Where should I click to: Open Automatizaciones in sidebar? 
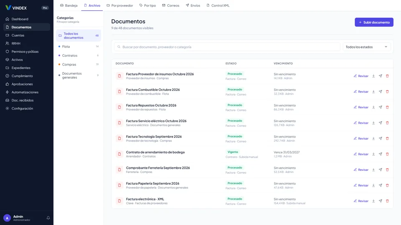coord(27,92)
